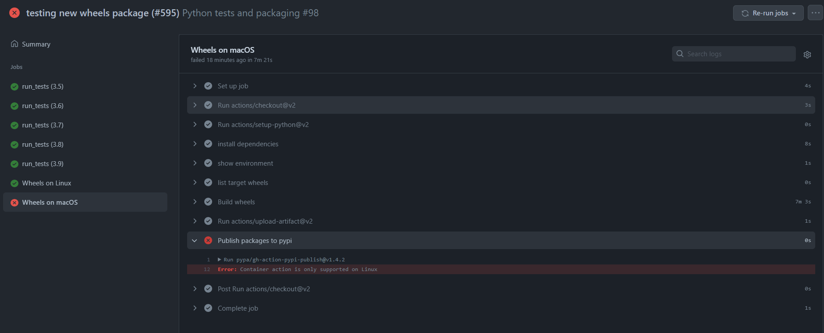Expand the Set up job step

(195, 86)
